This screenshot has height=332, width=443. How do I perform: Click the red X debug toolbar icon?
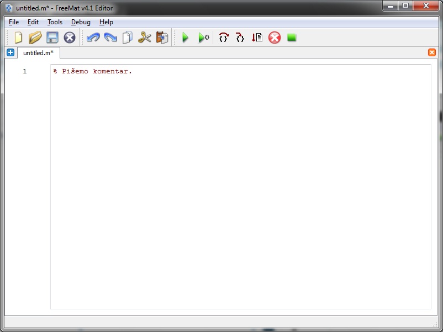click(275, 38)
